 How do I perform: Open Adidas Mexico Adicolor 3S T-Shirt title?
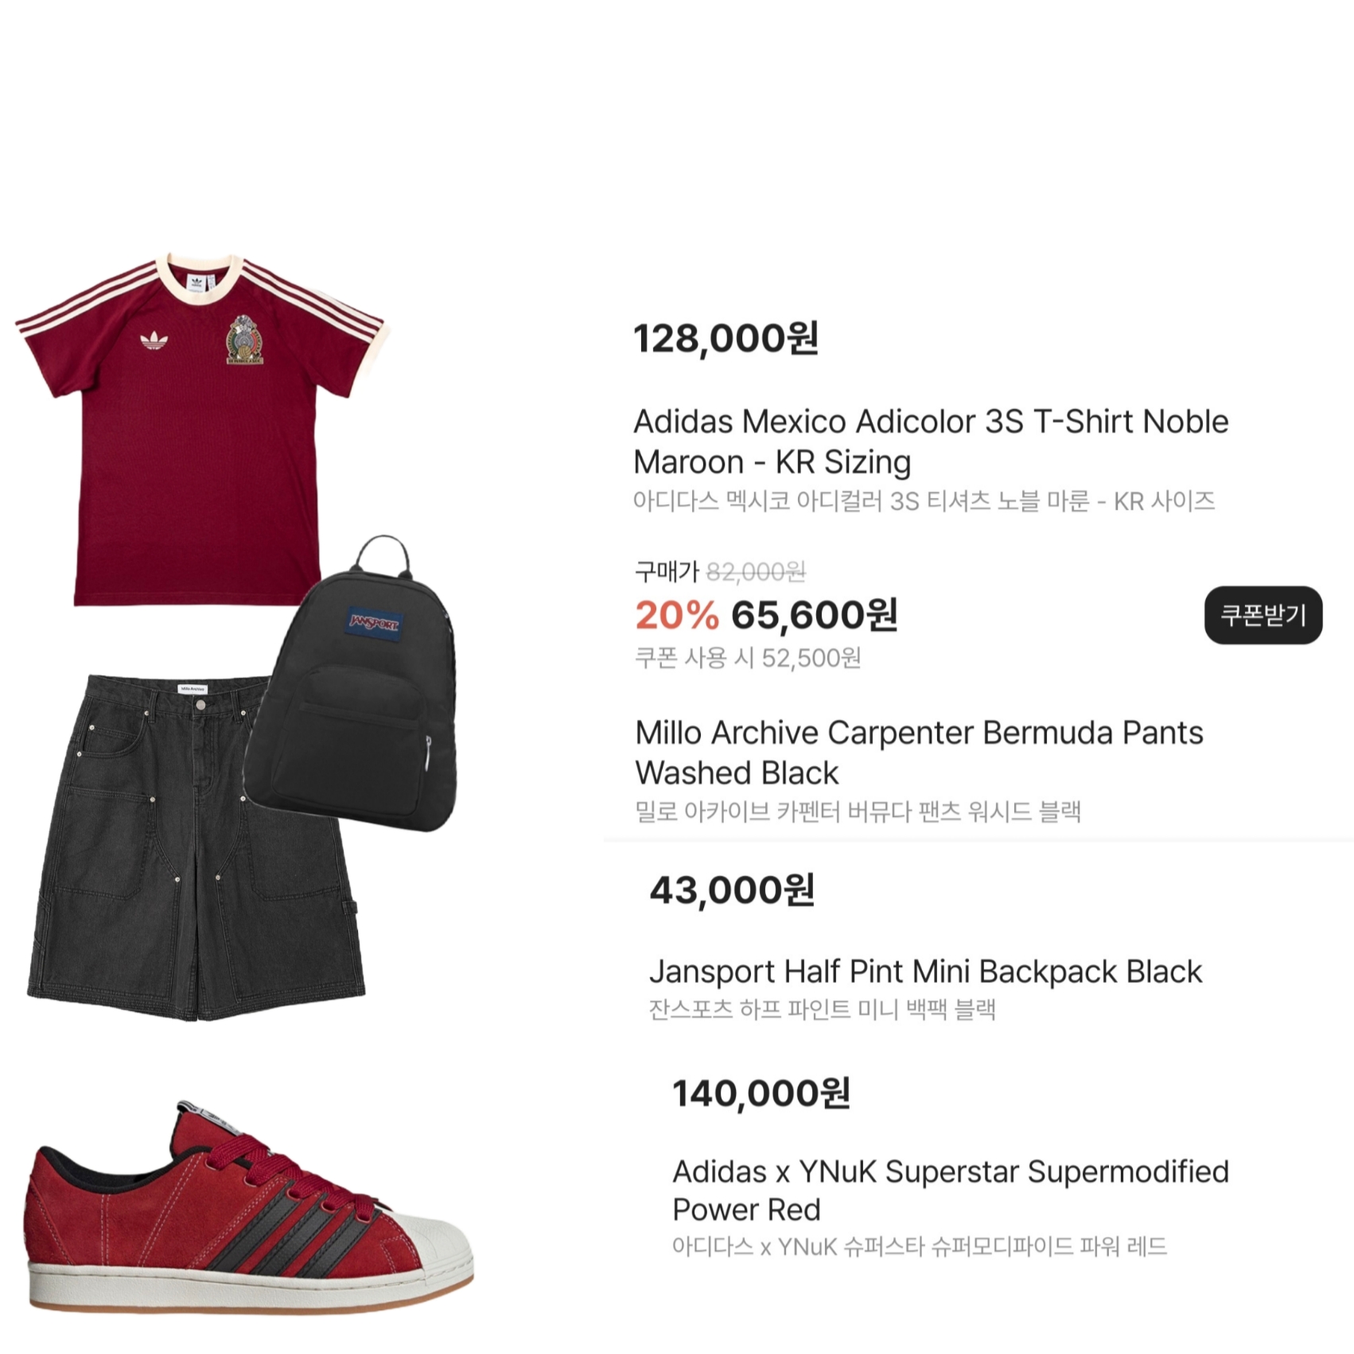(931, 442)
